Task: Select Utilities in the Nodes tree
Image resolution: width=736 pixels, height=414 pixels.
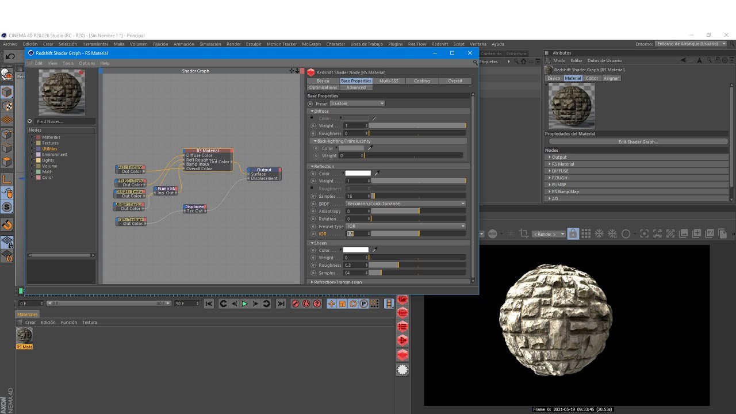Action: [x=49, y=149]
